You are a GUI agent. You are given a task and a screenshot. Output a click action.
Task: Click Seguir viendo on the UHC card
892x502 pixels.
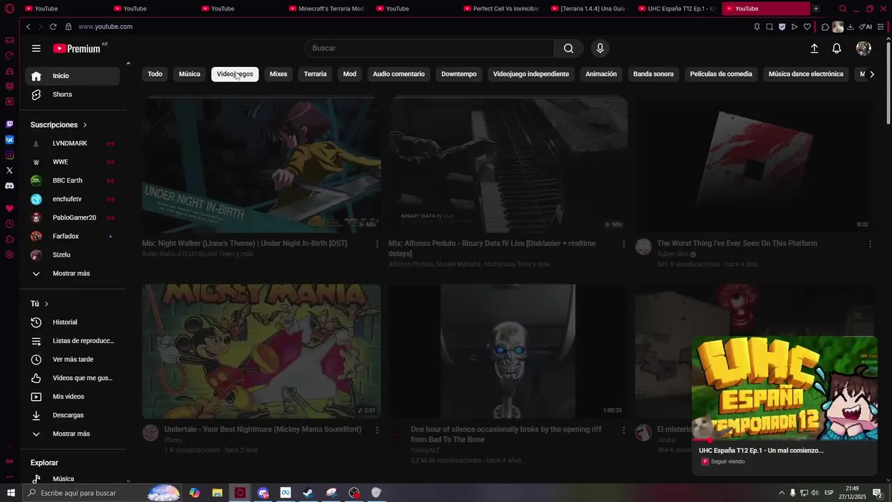point(728,462)
